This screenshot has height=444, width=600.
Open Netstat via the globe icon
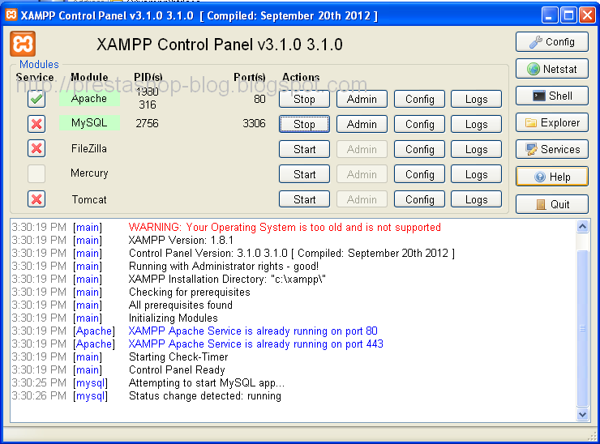point(552,69)
